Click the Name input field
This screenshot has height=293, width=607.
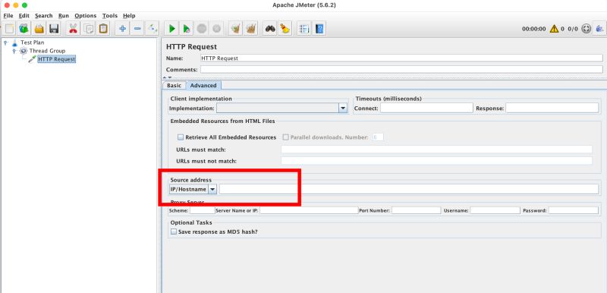(x=401, y=58)
